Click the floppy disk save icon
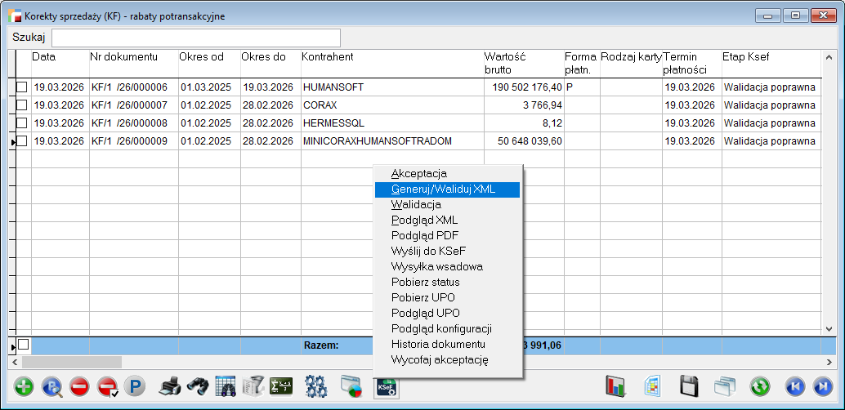845x410 pixels. point(689,386)
